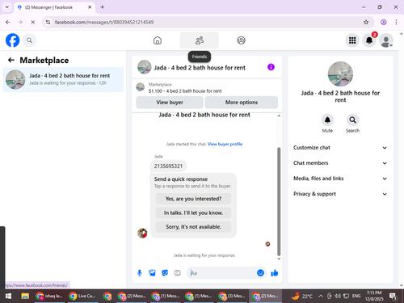The height and width of the screenshot is (303, 404).
Task: Record a voice clip with the microphone icon
Action: pos(140,273)
